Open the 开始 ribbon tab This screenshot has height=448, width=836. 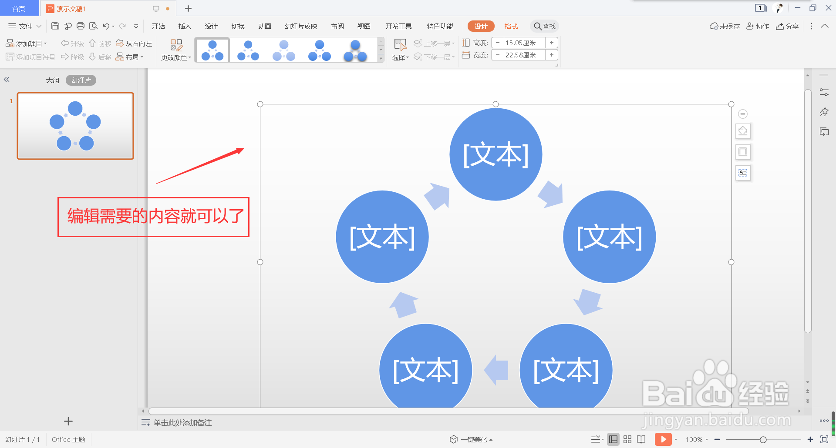(158, 26)
